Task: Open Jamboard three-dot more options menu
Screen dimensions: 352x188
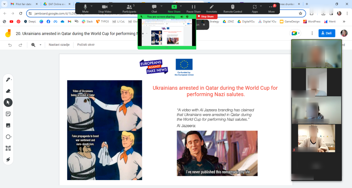Action: point(312,33)
